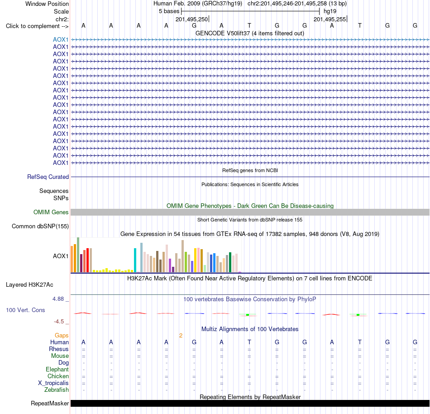Click the dark green bar in GTEx chart
The image size is (430, 414).
tap(230, 262)
